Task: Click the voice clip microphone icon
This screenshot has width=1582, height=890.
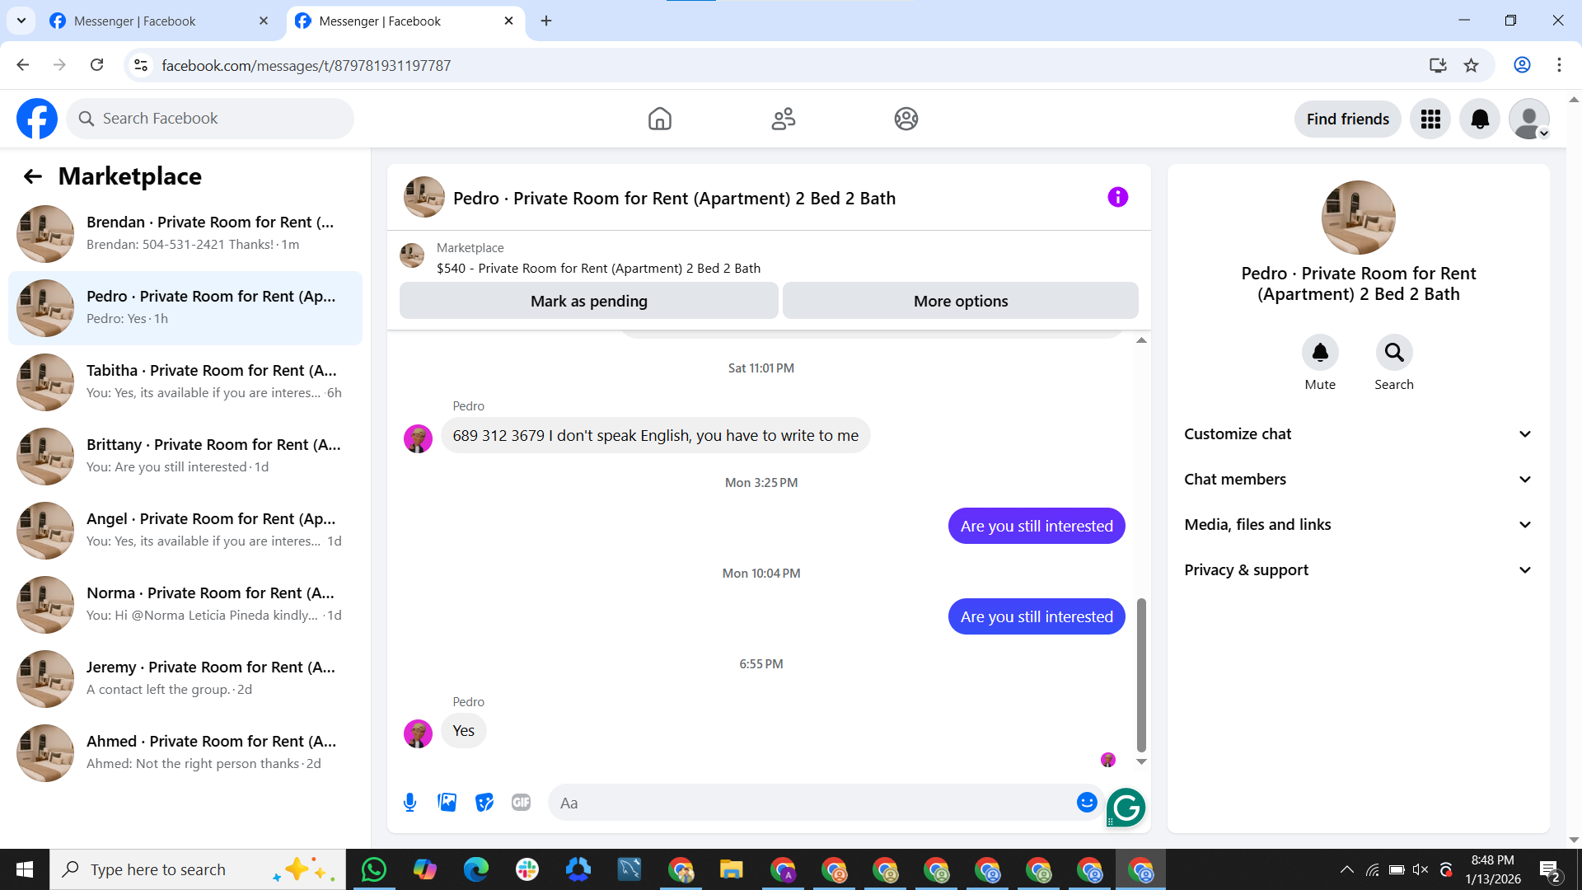Action: coord(410,803)
